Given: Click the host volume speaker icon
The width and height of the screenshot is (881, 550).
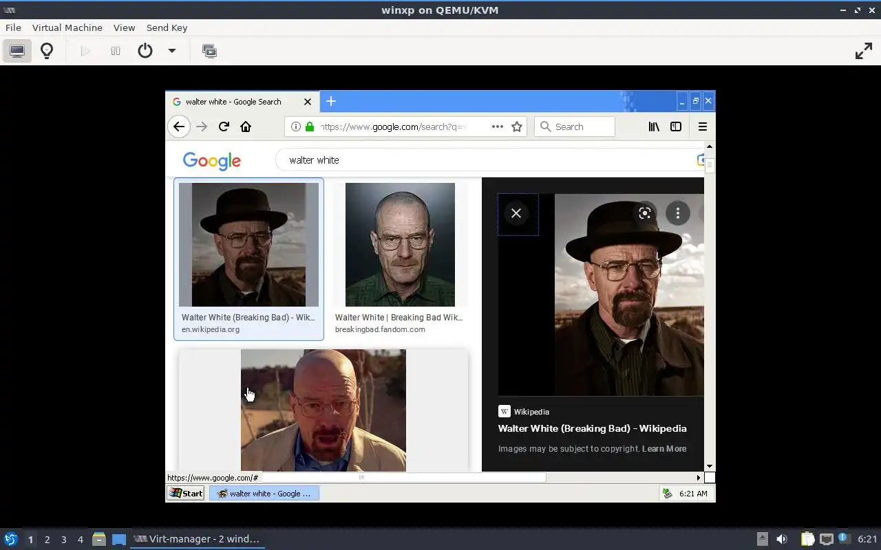Looking at the screenshot, I should 782,539.
